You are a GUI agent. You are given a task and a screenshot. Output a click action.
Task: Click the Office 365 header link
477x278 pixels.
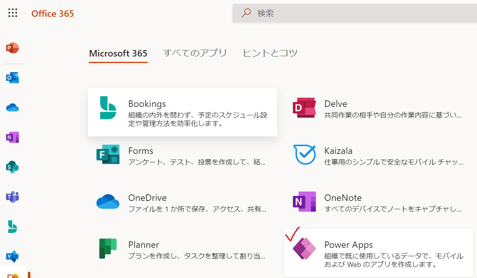pos(52,14)
